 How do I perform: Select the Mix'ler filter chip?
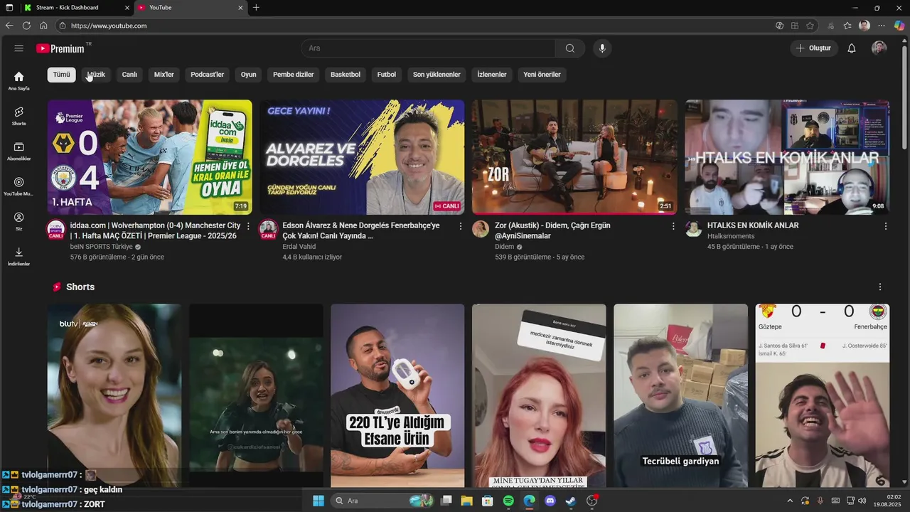[164, 75]
